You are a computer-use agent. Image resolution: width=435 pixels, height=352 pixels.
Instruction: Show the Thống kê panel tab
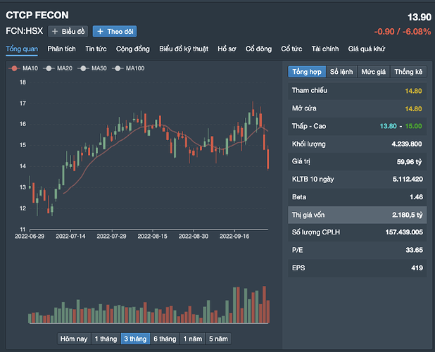tap(408, 72)
